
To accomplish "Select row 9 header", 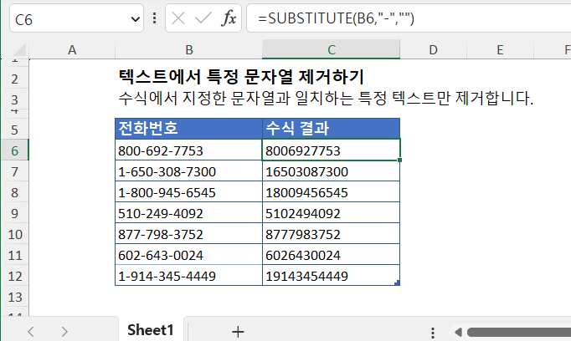I will point(14,213).
